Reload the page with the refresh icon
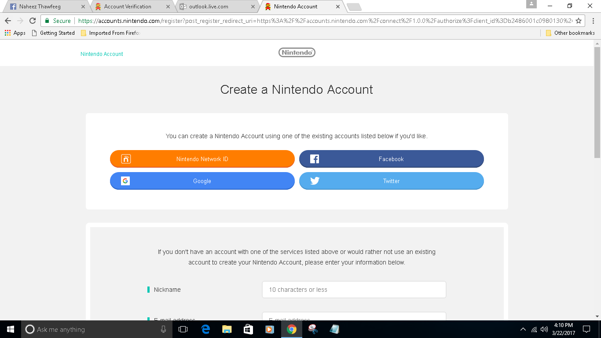The width and height of the screenshot is (601, 338). (x=32, y=21)
